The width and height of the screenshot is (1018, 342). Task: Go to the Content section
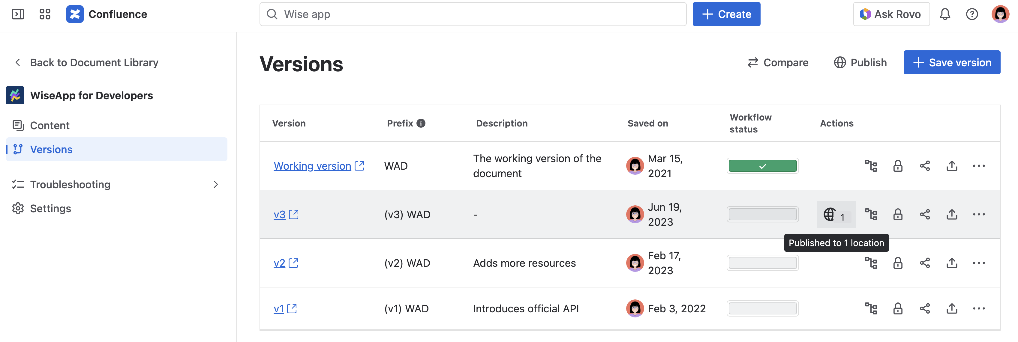tap(50, 125)
